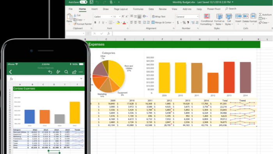Click Redo arrow in desktop Excel title bar
273x154 pixels.
[x=104, y=2]
